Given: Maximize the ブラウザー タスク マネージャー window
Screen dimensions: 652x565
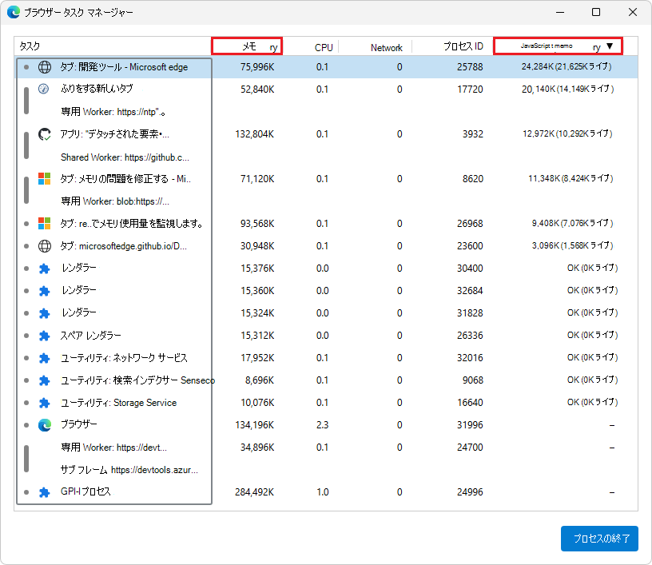Looking at the screenshot, I should tap(596, 13).
